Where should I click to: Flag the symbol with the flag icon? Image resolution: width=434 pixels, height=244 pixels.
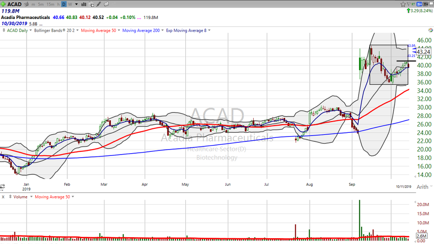click(409, 4)
